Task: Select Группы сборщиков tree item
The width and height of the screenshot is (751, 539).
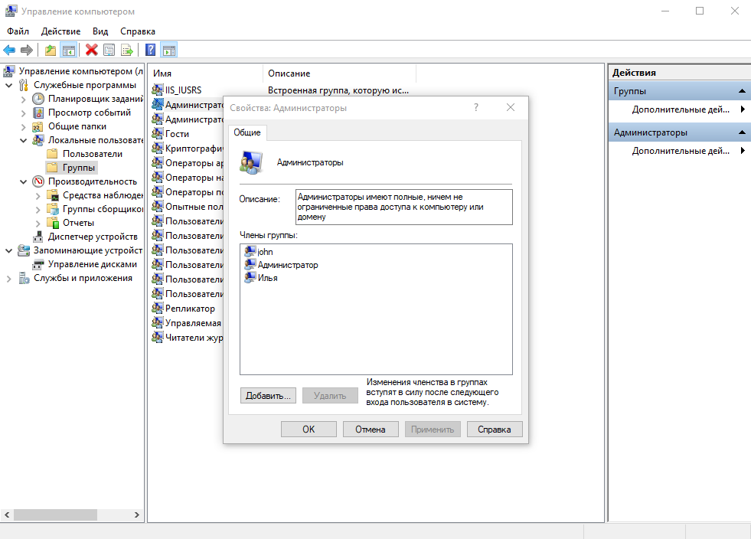Action: point(95,209)
